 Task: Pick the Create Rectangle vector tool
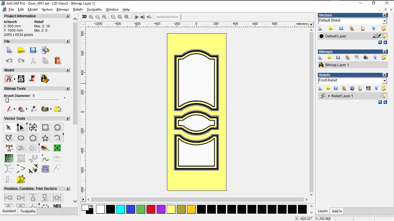coord(45,127)
